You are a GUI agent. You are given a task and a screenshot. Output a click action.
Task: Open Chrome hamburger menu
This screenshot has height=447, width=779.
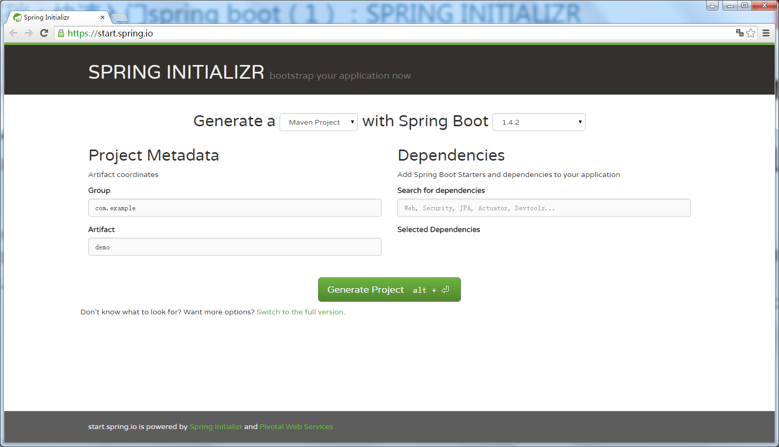click(766, 33)
